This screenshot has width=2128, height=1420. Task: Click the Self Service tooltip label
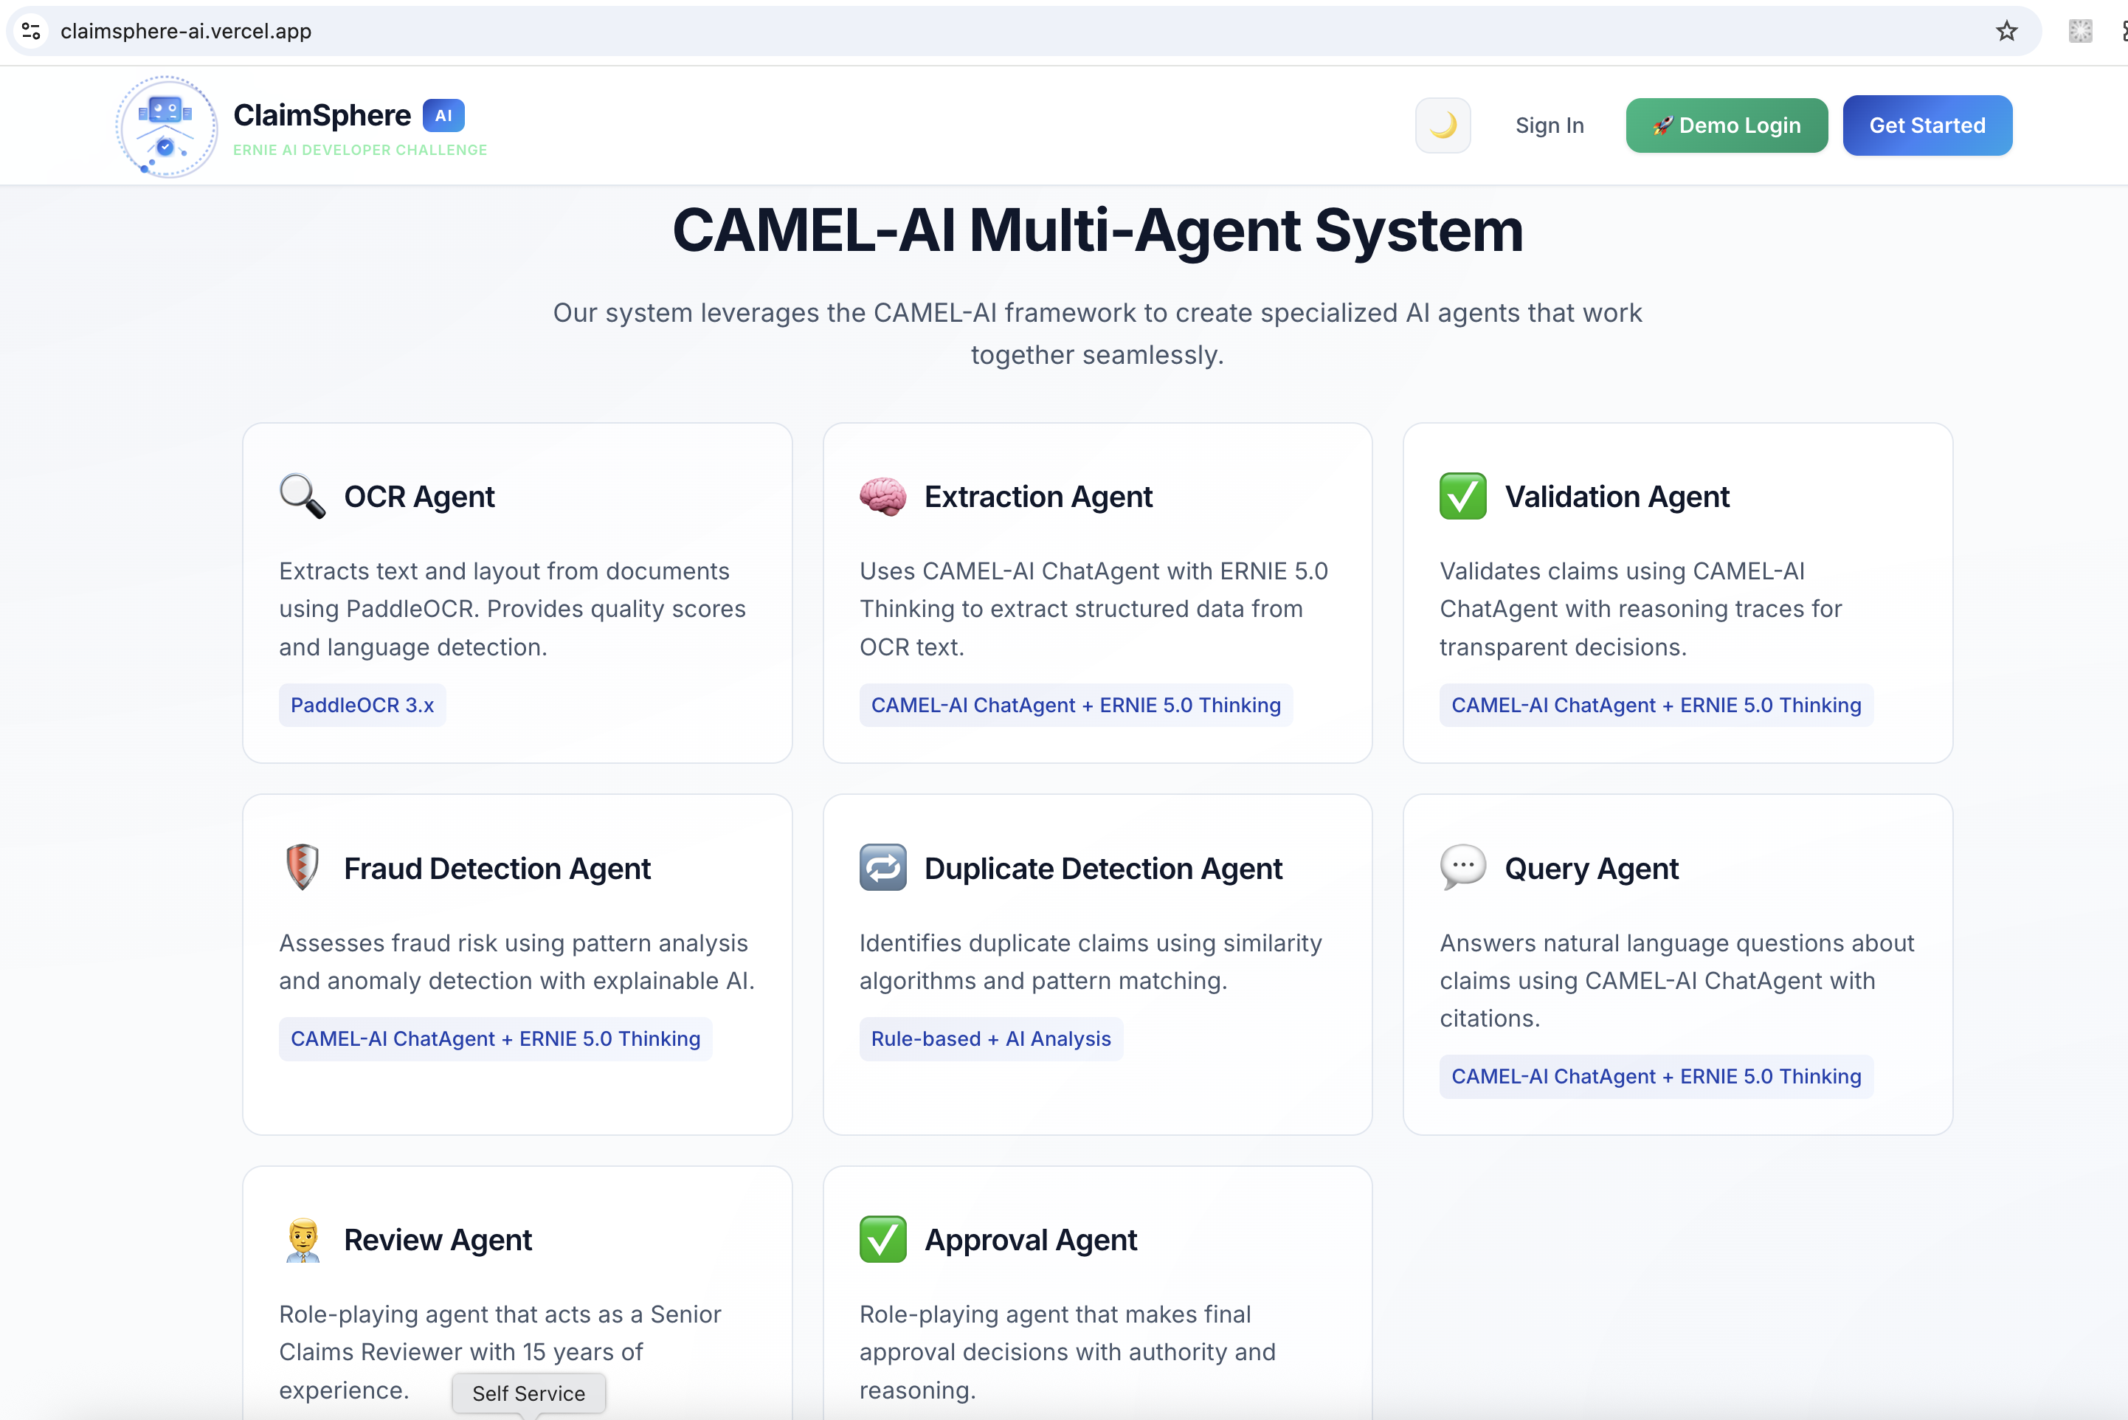coord(528,1393)
